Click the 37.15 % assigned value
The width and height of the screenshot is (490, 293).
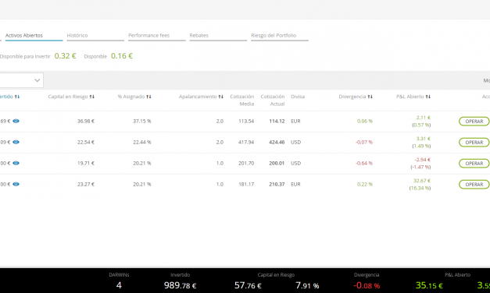pyautogui.click(x=142, y=122)
